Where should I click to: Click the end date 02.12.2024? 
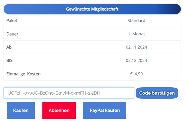tap(136, 61)
